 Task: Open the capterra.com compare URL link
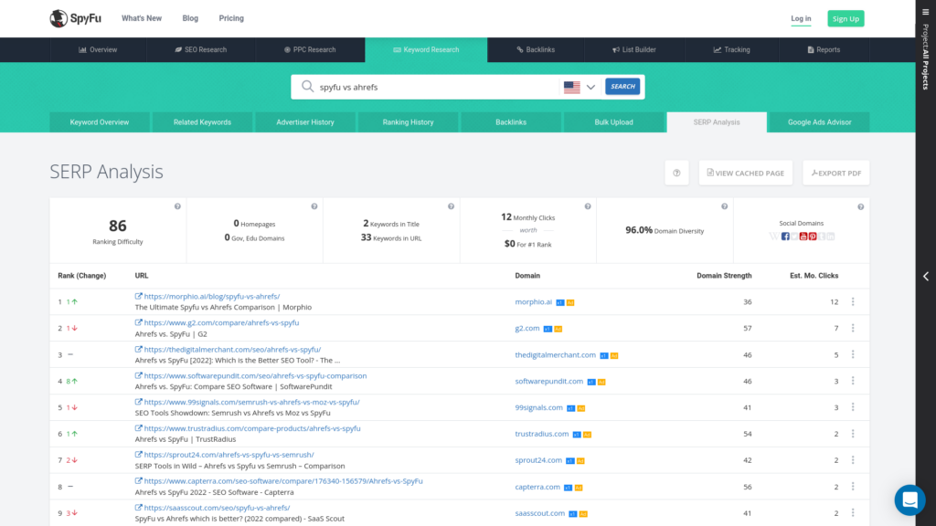283,480
